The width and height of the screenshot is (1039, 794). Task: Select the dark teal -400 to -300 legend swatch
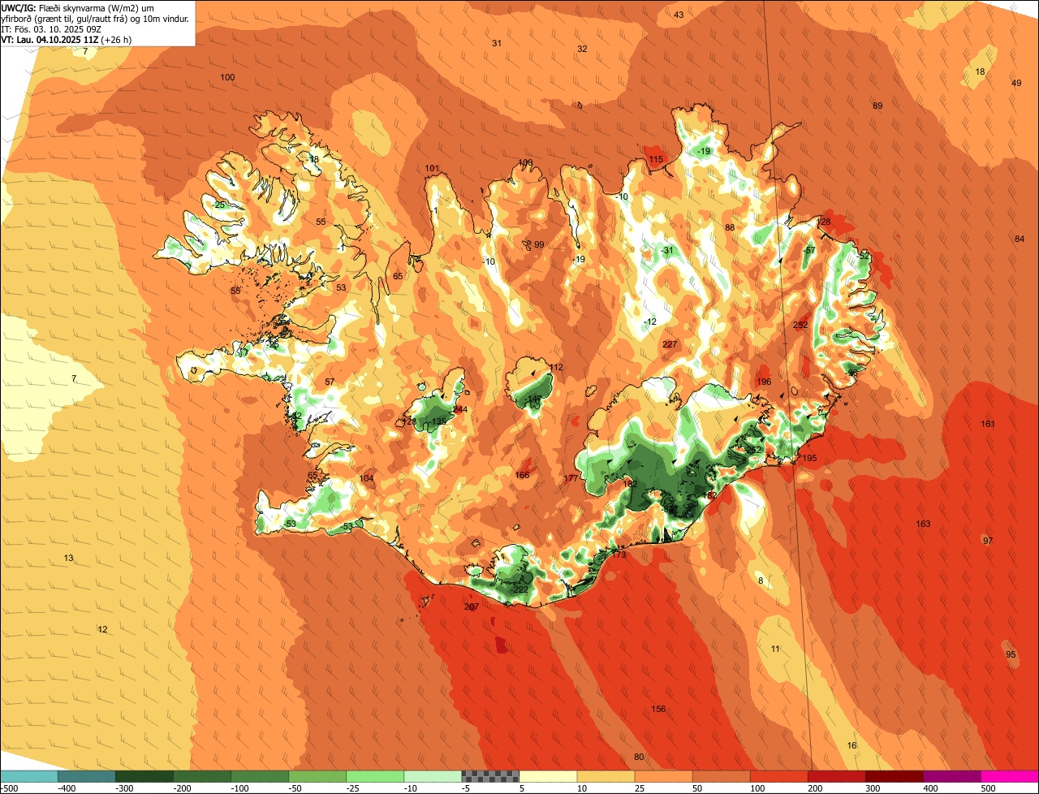(x=86, y=776)
